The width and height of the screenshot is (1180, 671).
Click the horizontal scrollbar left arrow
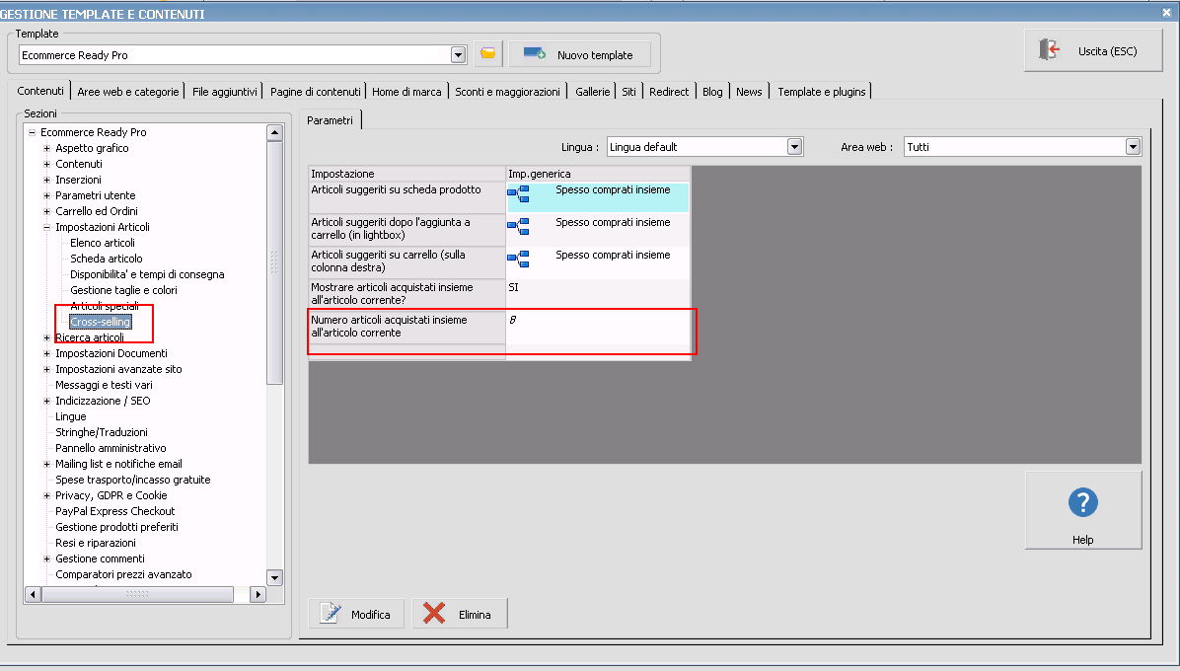click(x=34, y=594)
